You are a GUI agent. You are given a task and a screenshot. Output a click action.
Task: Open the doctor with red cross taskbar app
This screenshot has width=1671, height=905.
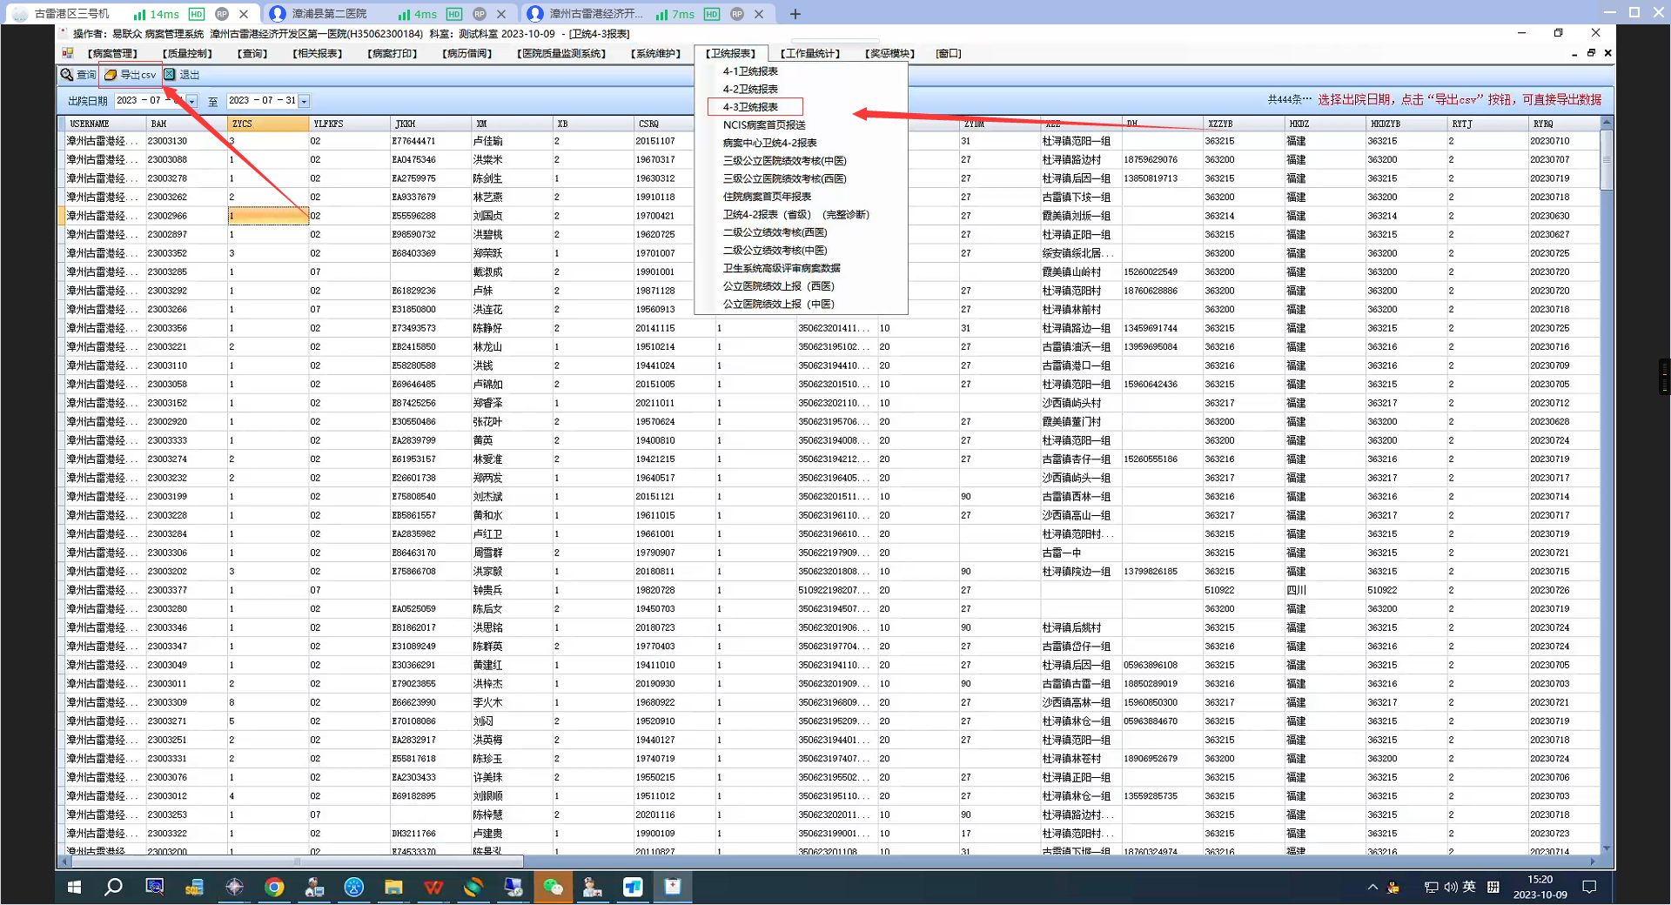[593, 887]
